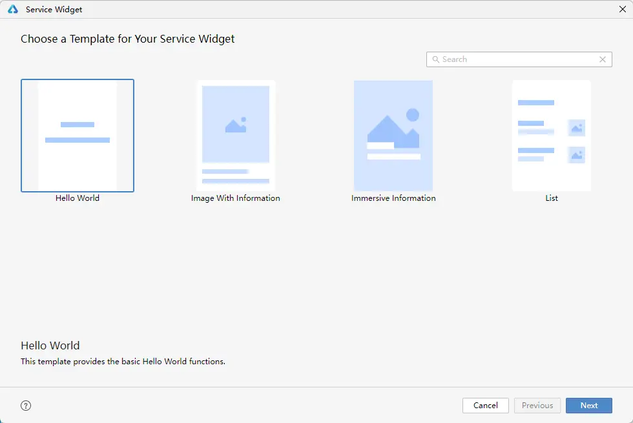
Task: Click the 'Immersive Information' label
Action: [x=393, y=198]
